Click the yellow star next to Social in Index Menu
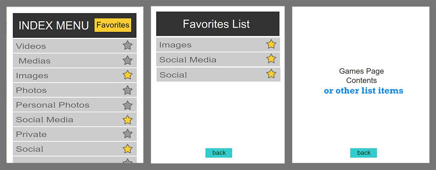The width and height of the screenshot is (436, 170). click(x=127, y=149)
